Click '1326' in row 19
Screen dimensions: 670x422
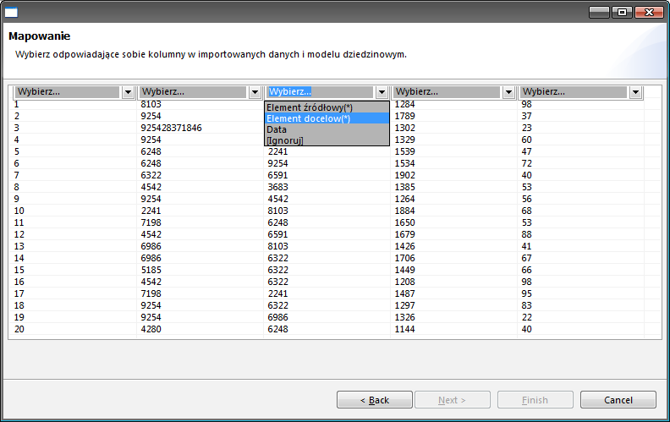404,317
